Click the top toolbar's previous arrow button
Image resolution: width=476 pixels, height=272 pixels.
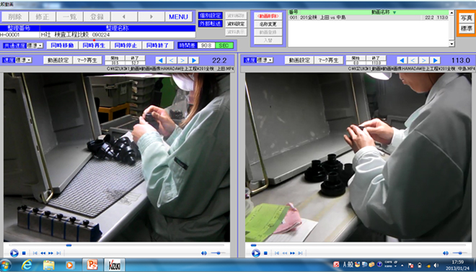coord(124,17)
